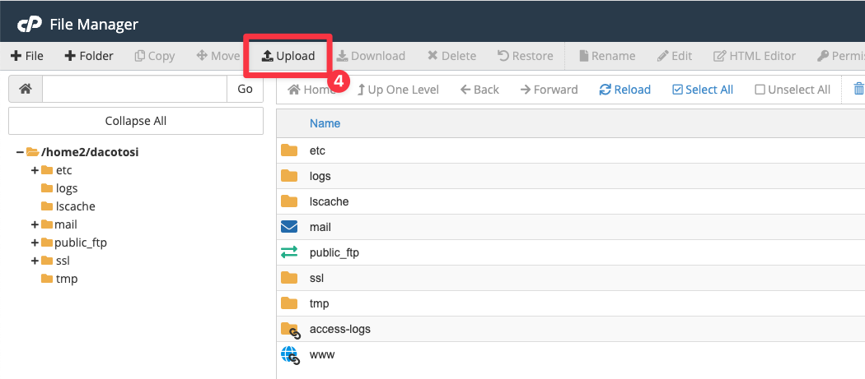Create a new file with +File
Viewport: 865px width, 379px height.
tap(27, 56)
